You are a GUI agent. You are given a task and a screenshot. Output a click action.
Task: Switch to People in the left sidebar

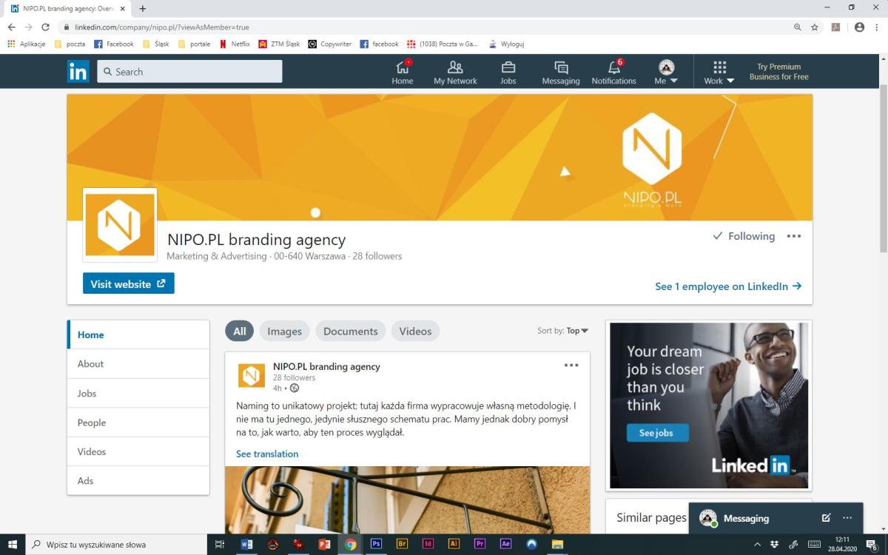coord(92,423)
